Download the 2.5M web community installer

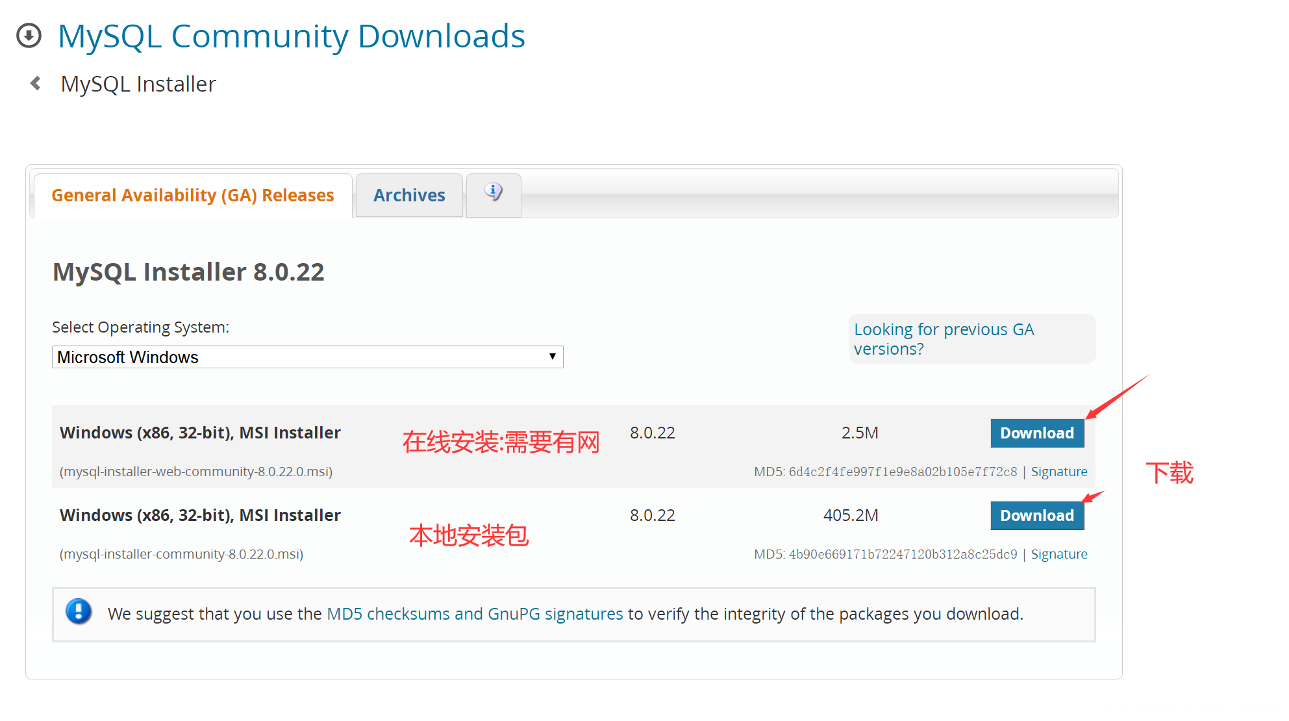click(x=1037, y=433)
